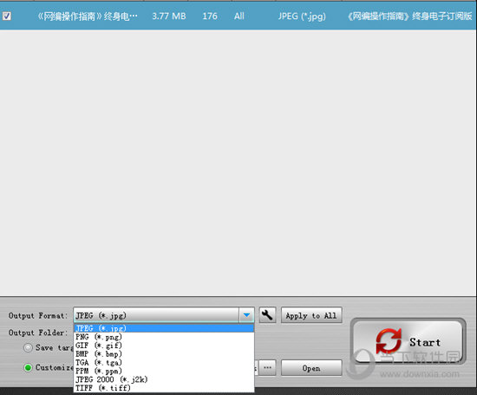The image size is (477, 395).
Task: Choose JPEG 2000 (*.j2k) output format
Action: point(164,379)
